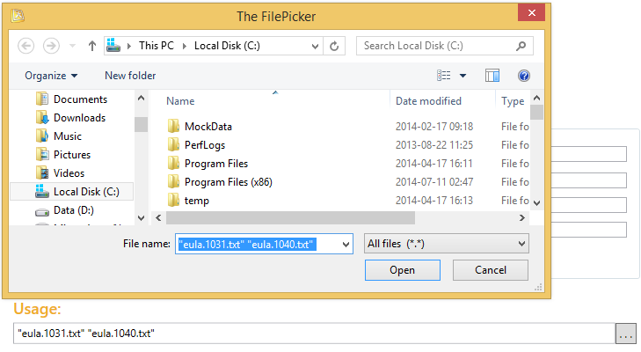This screenshot has height=352, width=641.
Task: Go up one folder level
Action: (91, 46)
